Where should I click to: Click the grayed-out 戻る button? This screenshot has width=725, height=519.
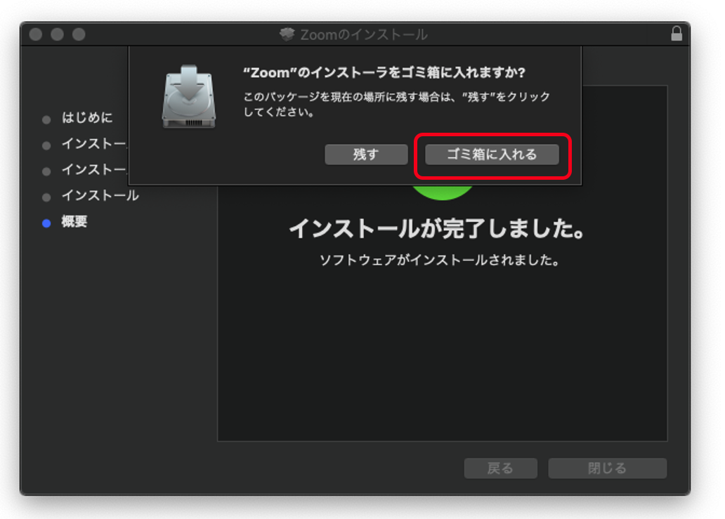click(500, 468)
